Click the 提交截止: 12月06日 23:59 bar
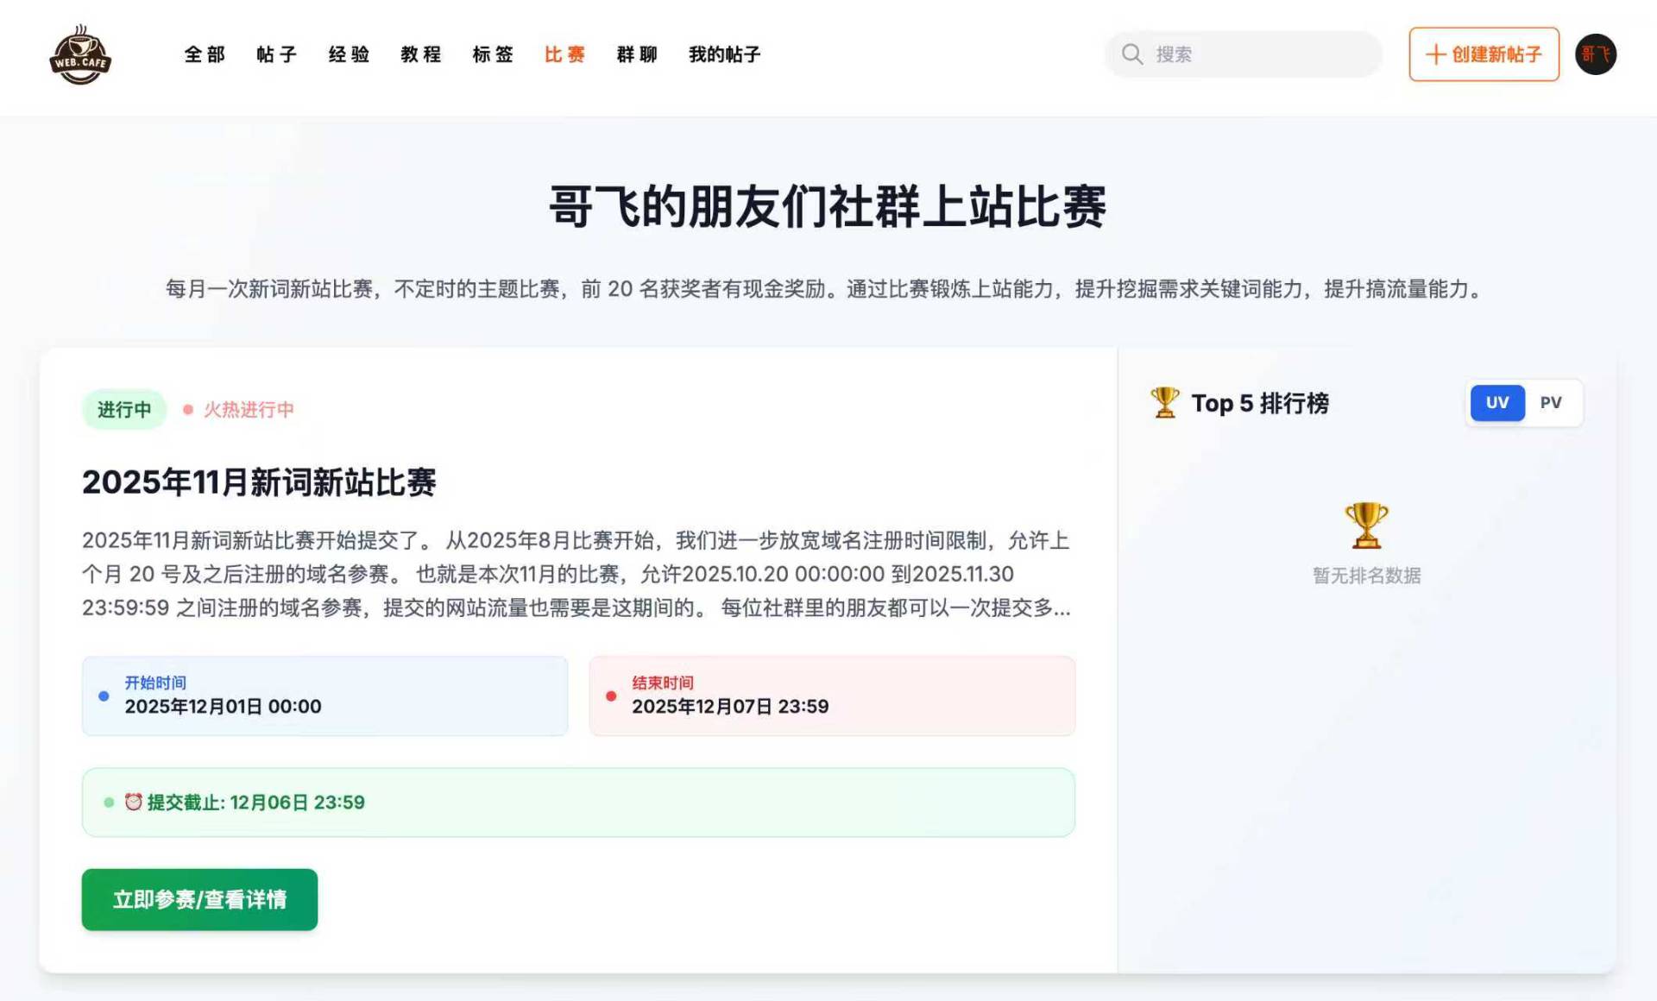The image size is (1657, 1001). coord(578,802)
